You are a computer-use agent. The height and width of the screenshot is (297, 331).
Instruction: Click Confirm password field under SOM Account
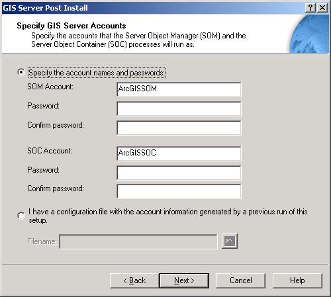[179, 128]
